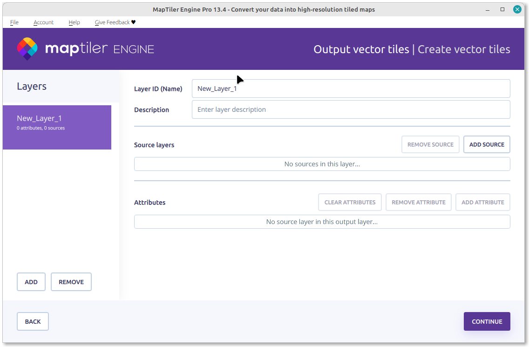Maximize the MapTiler Engine window
The height and width of the screenshot is (347, 529).
(502, 9)
